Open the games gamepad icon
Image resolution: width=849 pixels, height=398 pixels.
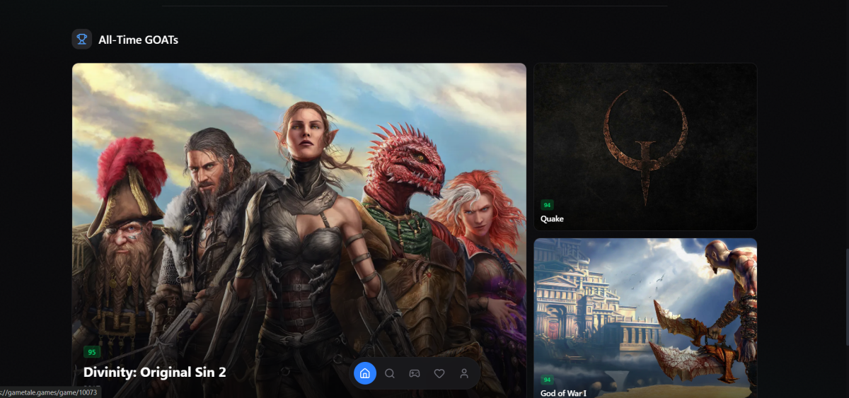415,373
